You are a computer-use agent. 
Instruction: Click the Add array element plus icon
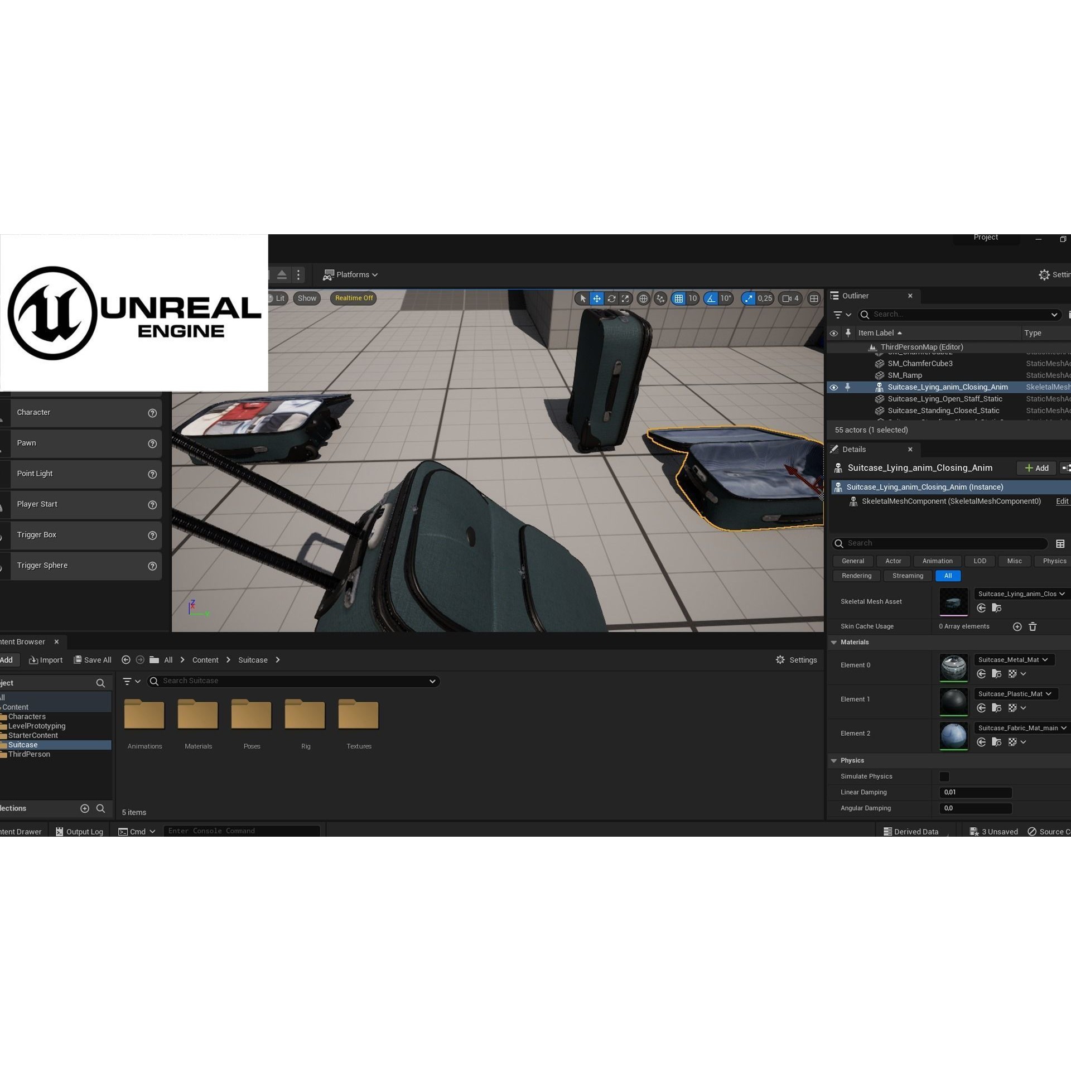pos(1017,626)
